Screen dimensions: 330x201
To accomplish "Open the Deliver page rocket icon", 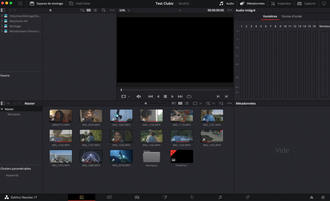I will coord(248,197).
